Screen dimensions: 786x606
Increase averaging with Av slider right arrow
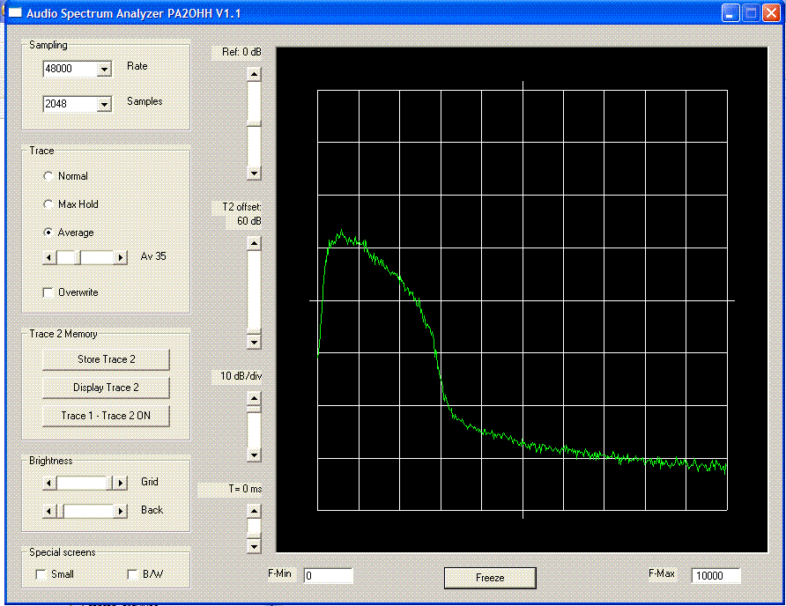[x=120, y=257]
